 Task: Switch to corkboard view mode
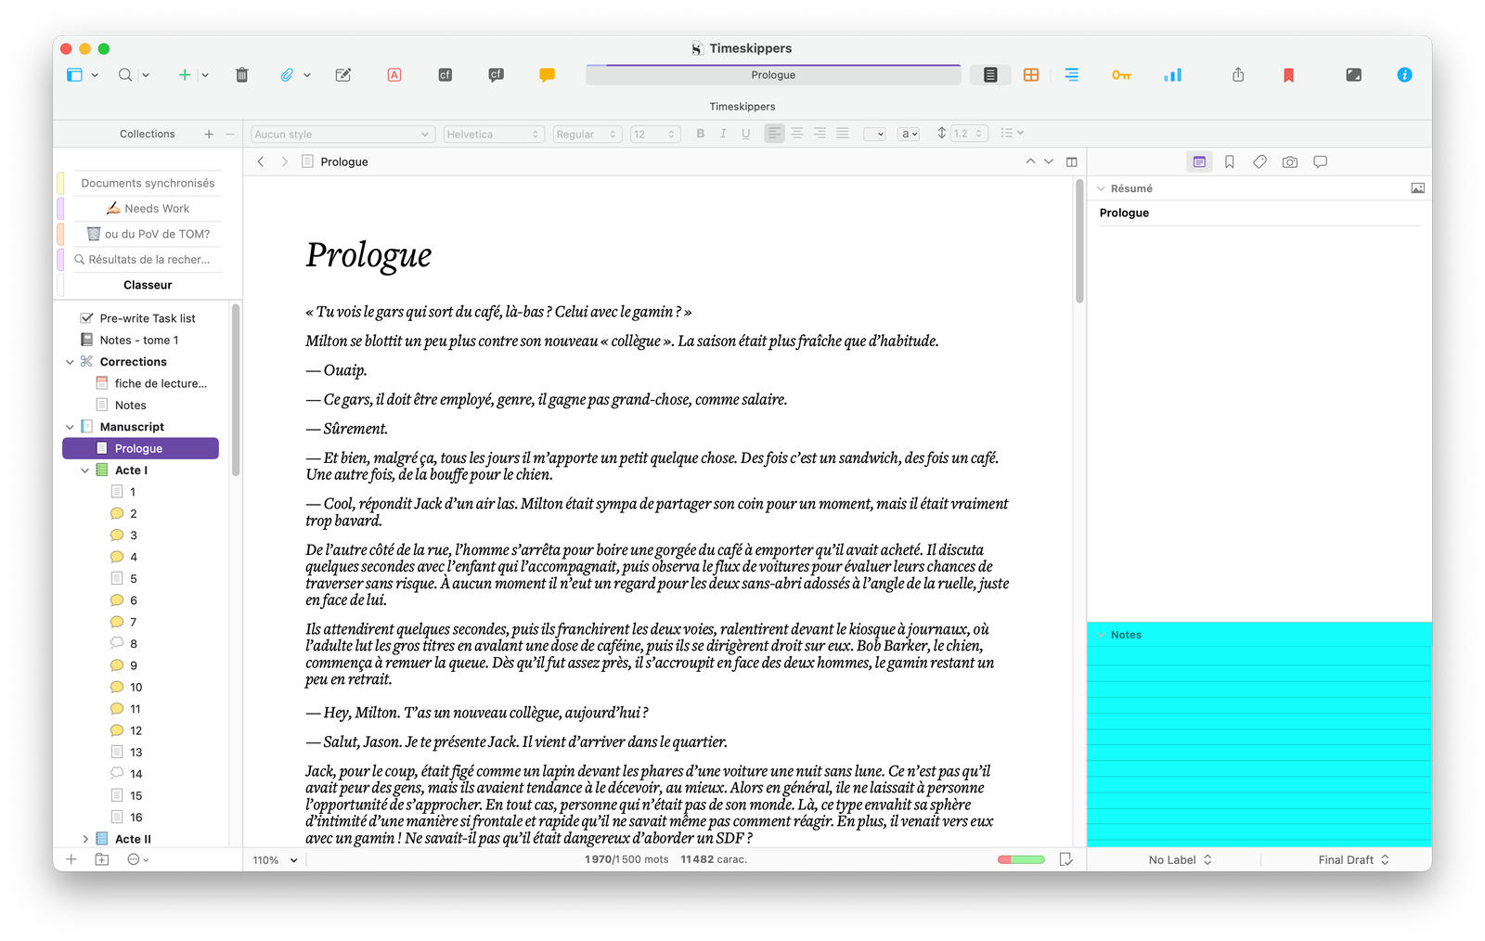click(1031, 75)
